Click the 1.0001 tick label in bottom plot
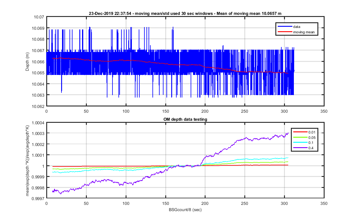 click(38, 155)
